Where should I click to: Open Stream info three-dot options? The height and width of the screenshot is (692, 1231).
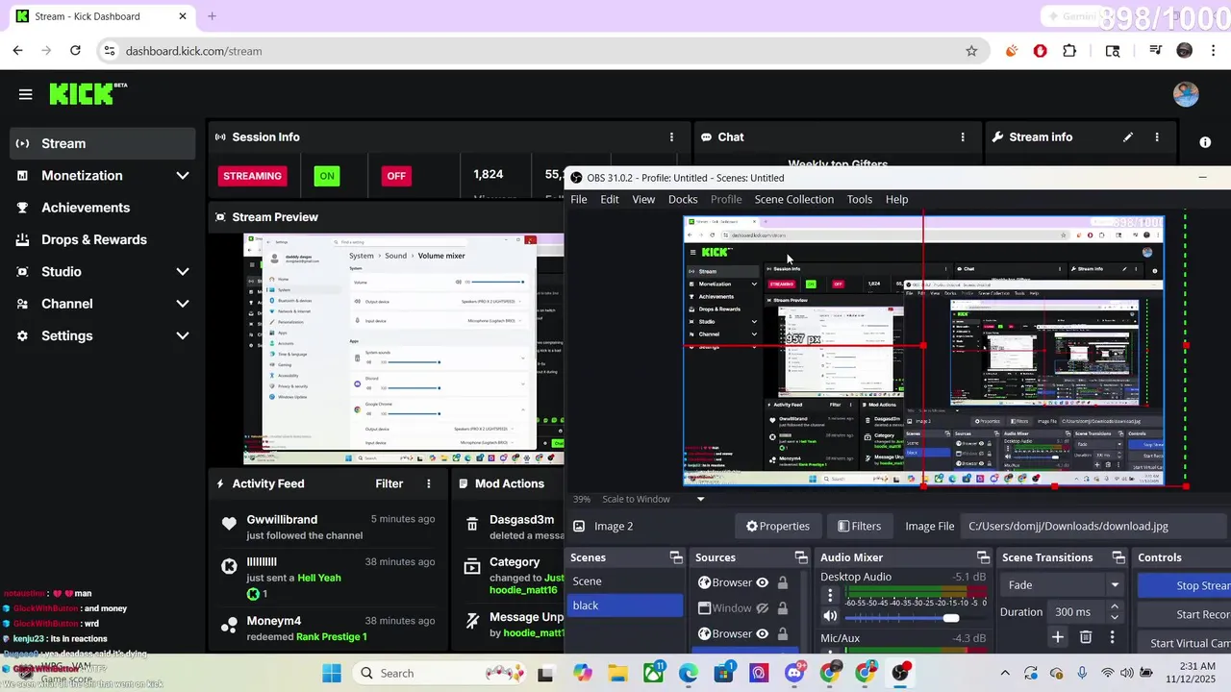(x=1157, y=137)
